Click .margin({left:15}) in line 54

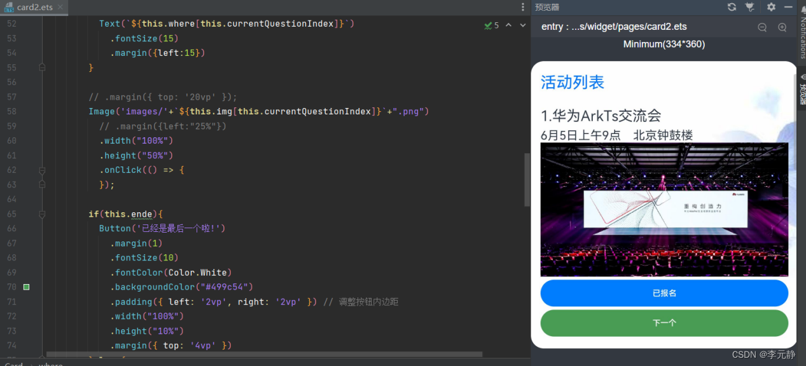click(158, 53)
